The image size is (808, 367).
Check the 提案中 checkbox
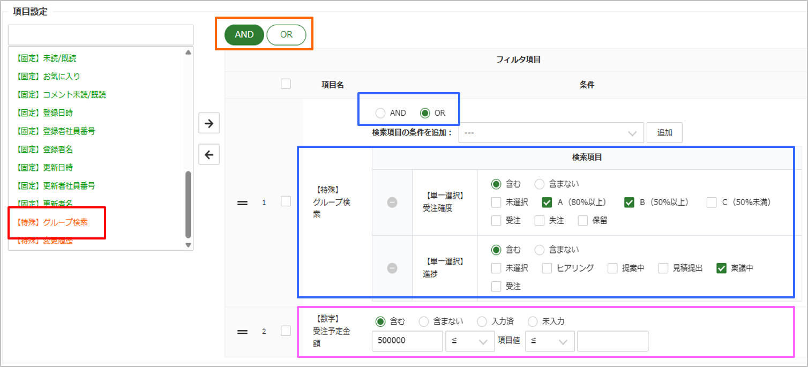click(x=613, y=268)
